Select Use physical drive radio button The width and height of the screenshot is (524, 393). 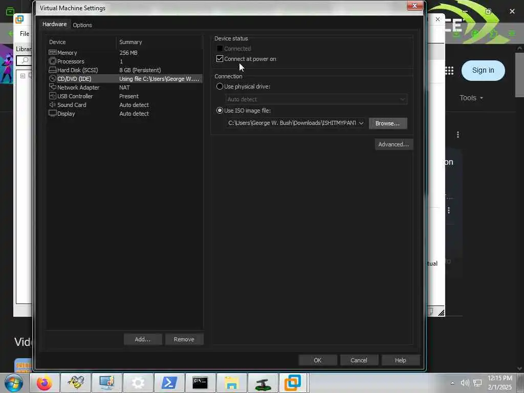(220, 86)
